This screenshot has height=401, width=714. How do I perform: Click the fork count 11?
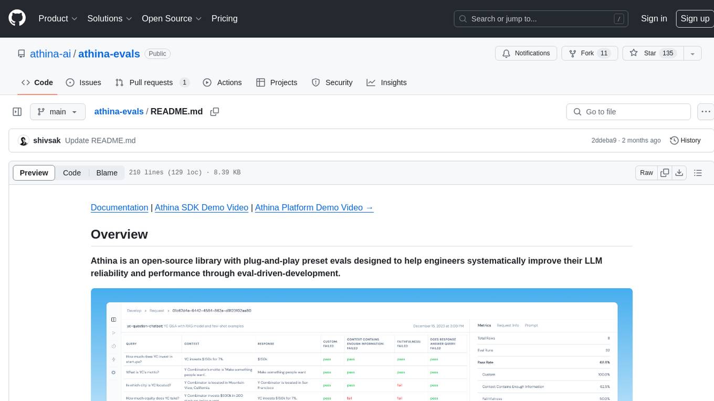pos(604,54)
